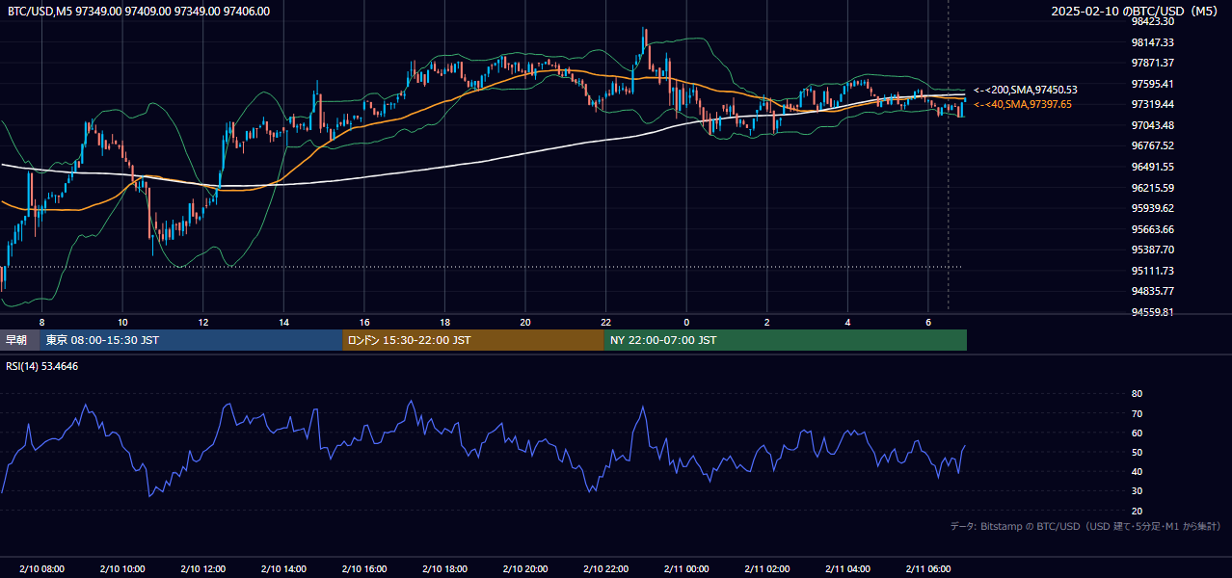The width and height of the screenshot is (1232, 578).
Task: Click price axis label 97043.48
Action: (1153, 125)
